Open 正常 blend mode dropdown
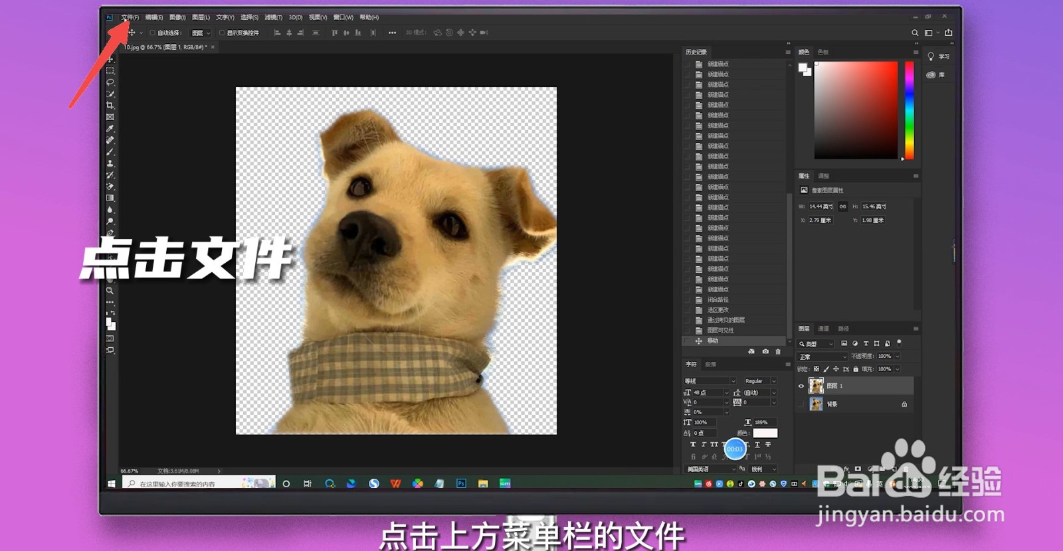This screenshot has width=1063, height=551. [822, 356]
